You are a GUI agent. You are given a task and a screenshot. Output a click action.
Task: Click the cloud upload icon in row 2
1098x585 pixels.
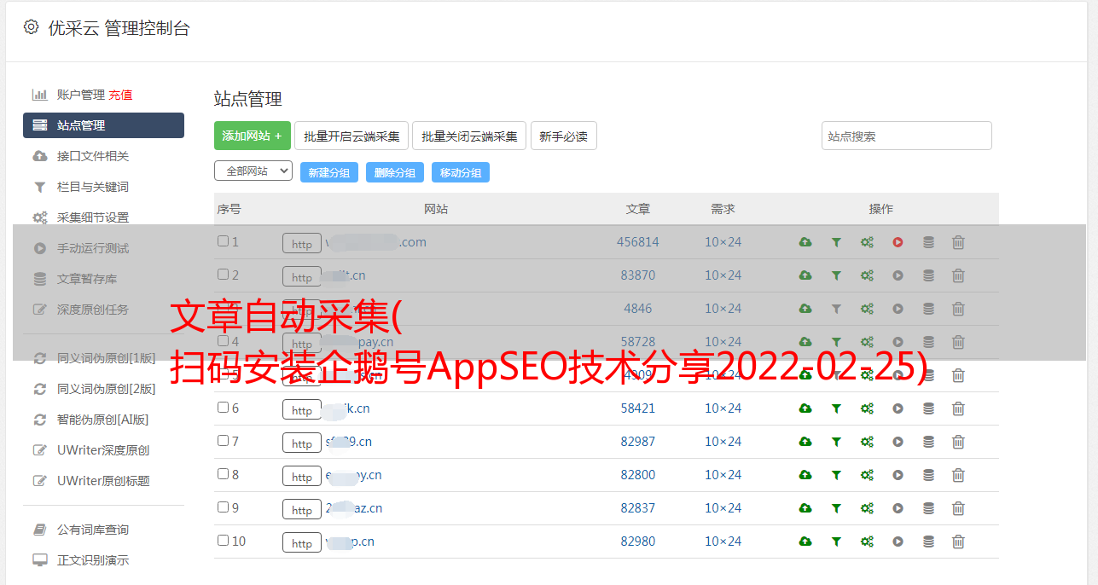click(x=805, y=275)
